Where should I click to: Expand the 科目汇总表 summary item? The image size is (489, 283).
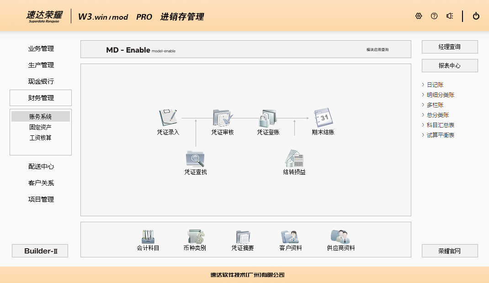pyautogui.click(x=440, y=125)
